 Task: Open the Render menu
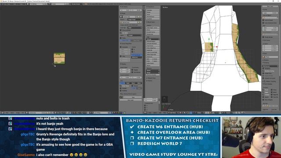coord(12,4)
